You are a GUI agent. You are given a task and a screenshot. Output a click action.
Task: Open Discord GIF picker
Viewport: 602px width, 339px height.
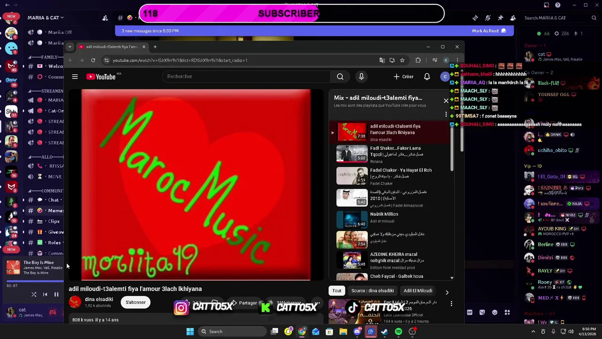point(469,312)
